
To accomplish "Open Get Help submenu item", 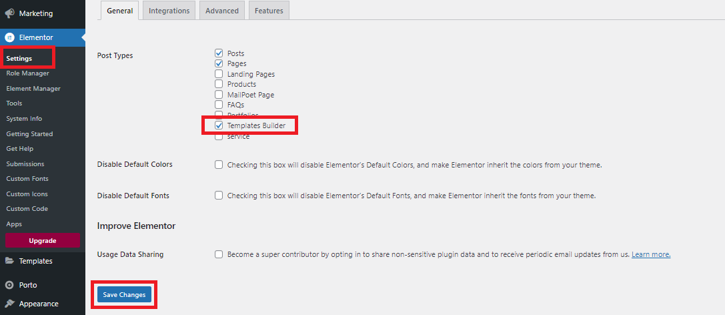I will [x=20, y=148].
